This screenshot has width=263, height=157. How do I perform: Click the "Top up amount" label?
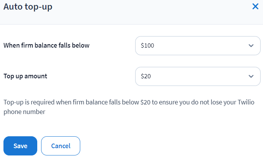[x=25, y=76]
